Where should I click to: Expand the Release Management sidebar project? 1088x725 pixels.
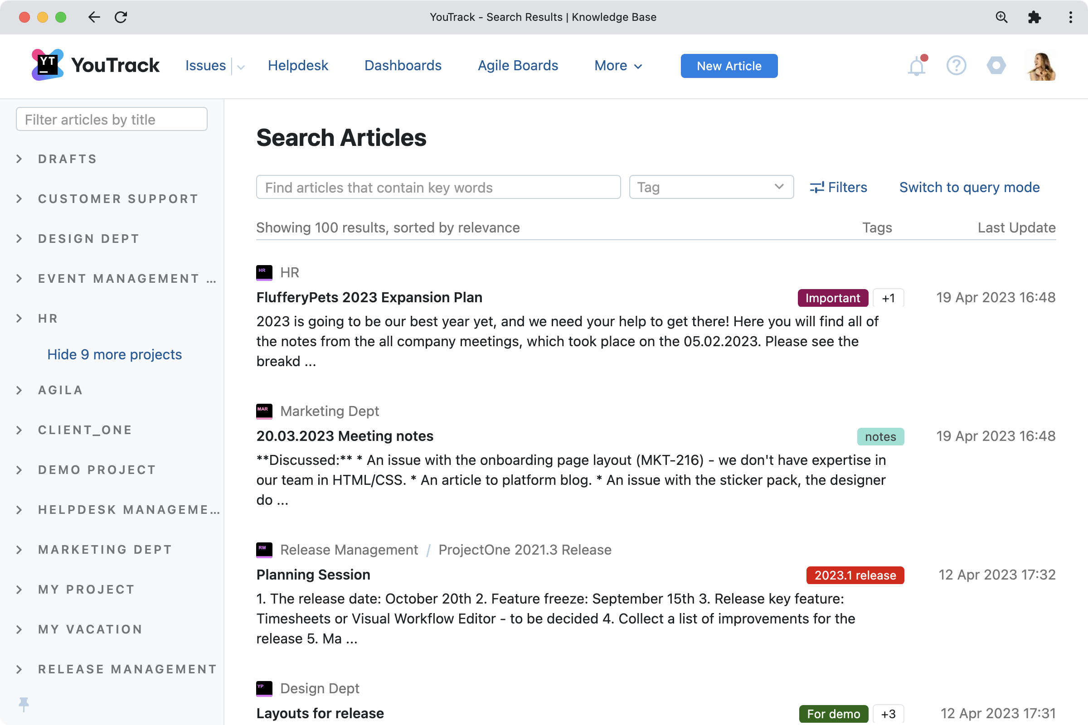tap(19, 669)
